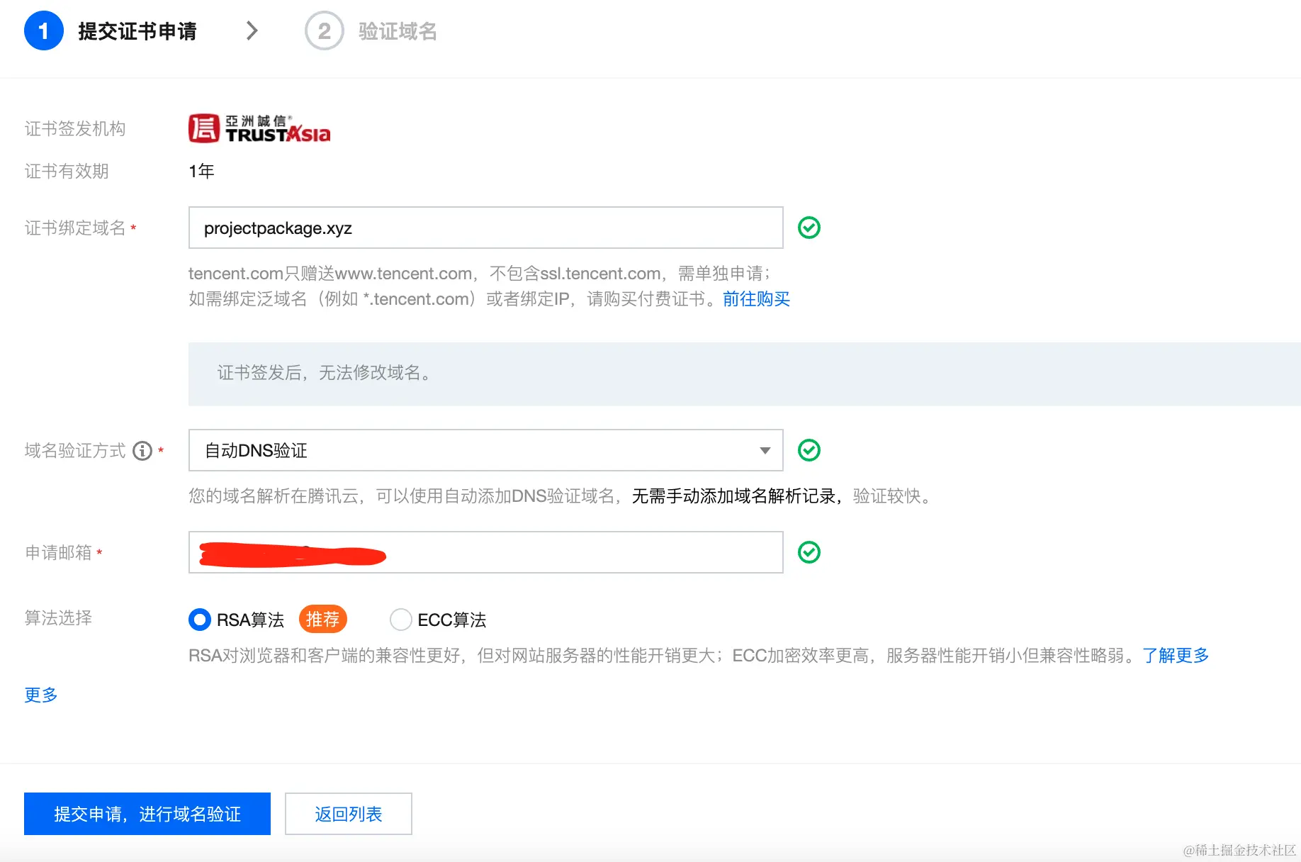
Task: Click info icon next to 域名验证方式
Action: pyautogui.click(x=142, y=451)
